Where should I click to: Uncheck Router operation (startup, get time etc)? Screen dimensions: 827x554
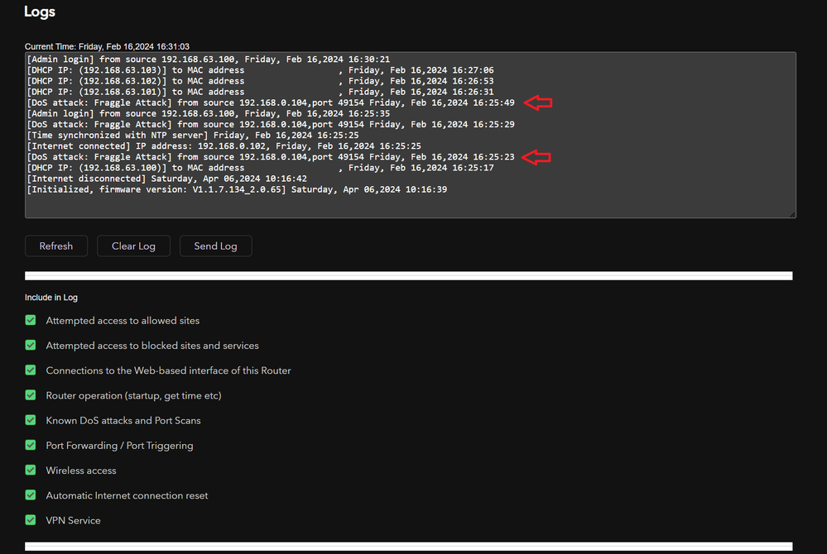click(31, 395)
